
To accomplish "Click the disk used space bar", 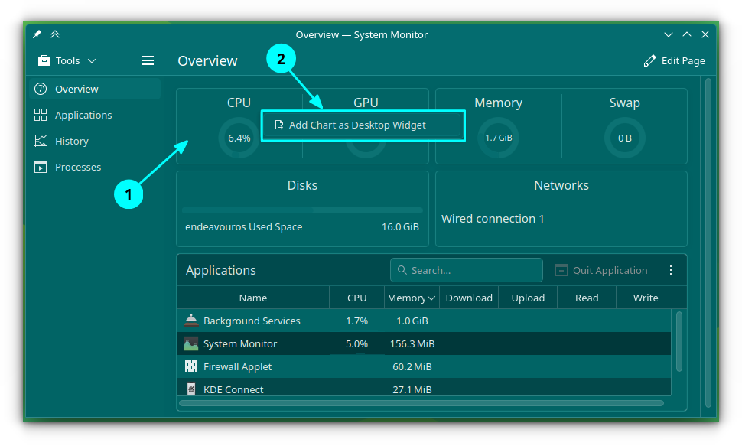I will click(302, 210).
